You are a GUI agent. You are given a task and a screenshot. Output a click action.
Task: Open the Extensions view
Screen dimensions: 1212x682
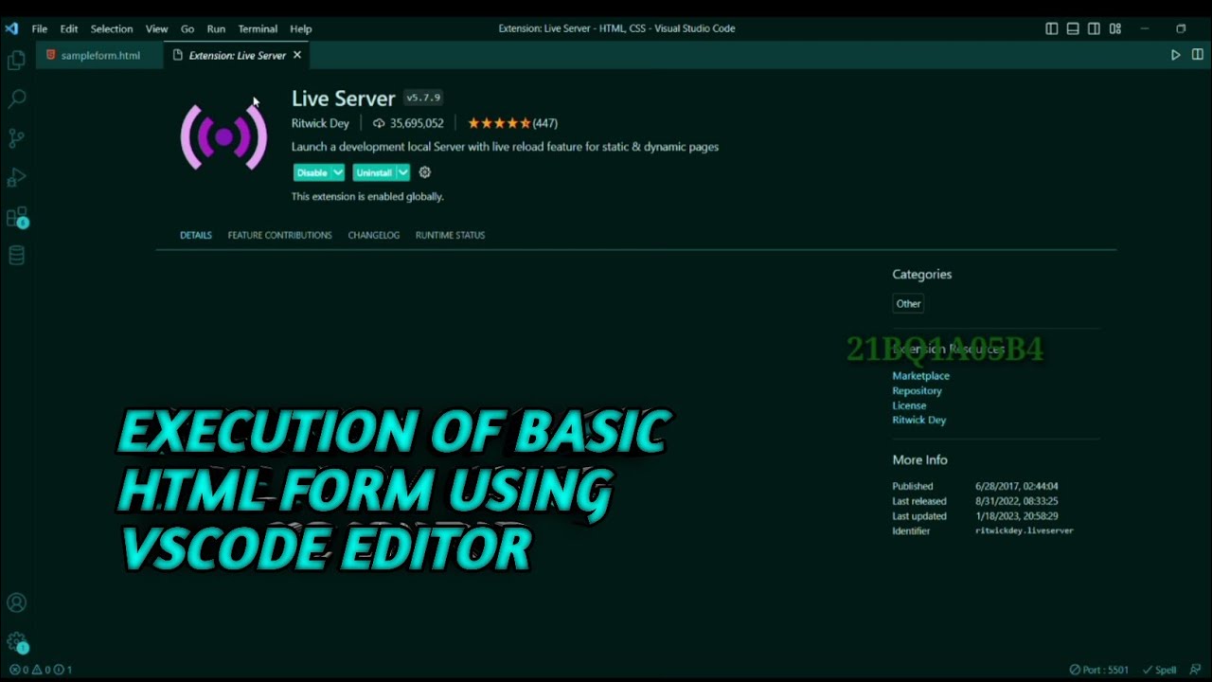point(16,218)
